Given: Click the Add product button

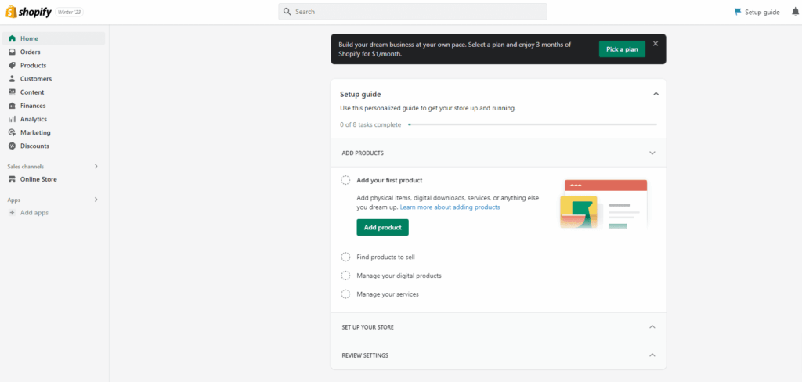Looking at the screenshot, I should click(x=382, y=228).
